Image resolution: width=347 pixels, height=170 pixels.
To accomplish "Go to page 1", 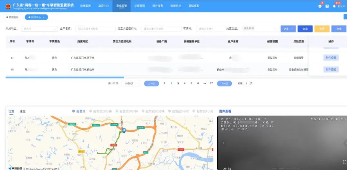I will tap(165, 84).
